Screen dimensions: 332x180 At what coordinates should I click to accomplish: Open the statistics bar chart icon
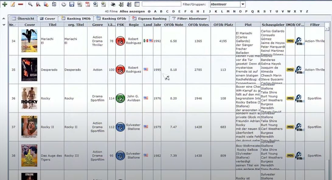[x=46, y=4]
